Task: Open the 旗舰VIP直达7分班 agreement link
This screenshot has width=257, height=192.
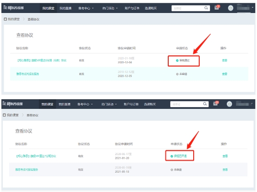Action: (36, 156)
